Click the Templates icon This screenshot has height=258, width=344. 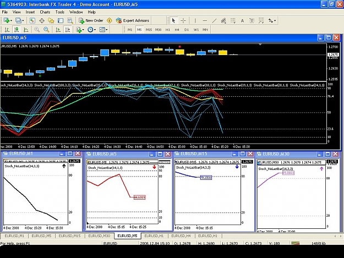click(x=102, y=29)
